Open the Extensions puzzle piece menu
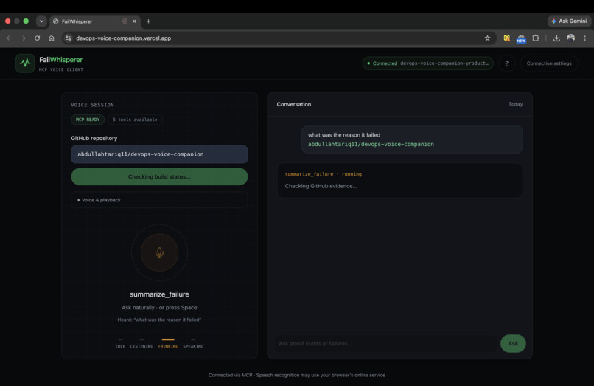Screen dimensions: 594x386 (536, 38)
